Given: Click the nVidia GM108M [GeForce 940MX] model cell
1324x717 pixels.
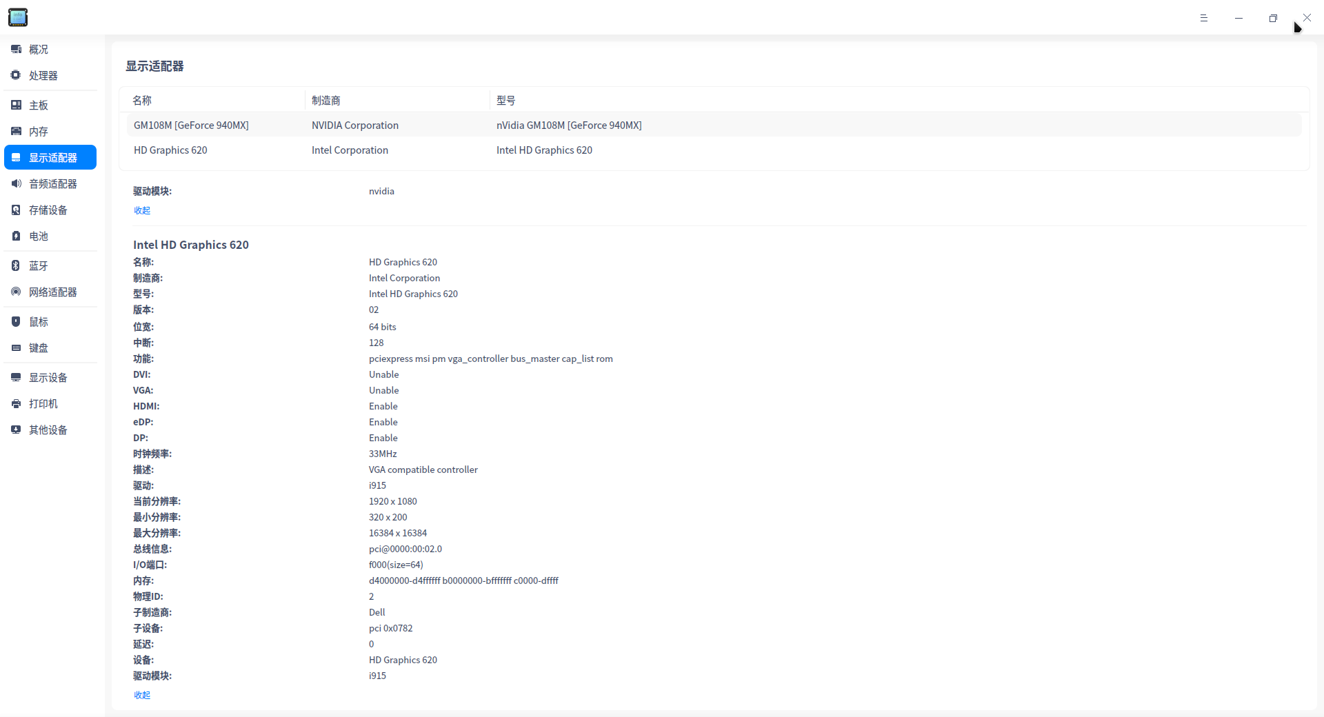Looking at the screenshot, I should click(x=569, y=125).
